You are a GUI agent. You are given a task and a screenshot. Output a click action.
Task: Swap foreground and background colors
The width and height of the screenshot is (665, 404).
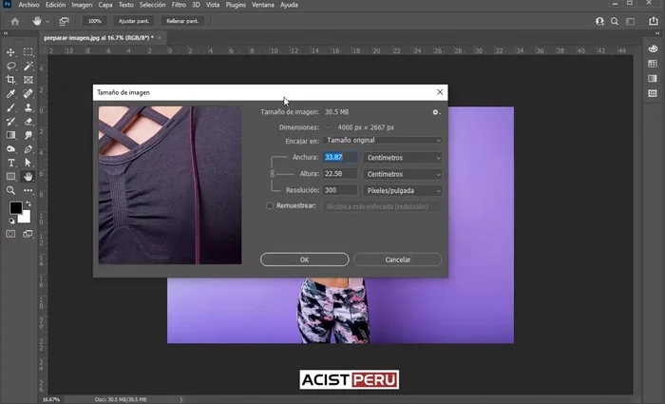click(x=28, y=203)
